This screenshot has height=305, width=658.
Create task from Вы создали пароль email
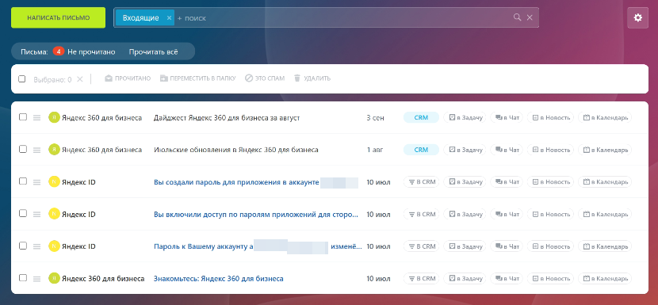465,182
